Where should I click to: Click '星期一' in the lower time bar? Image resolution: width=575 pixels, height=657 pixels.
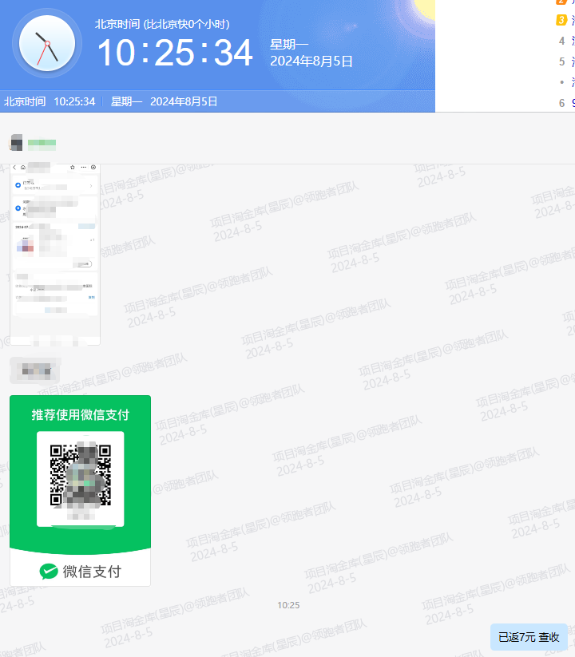126,101
